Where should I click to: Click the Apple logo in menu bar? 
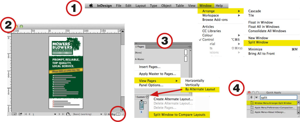pos(91,6)
